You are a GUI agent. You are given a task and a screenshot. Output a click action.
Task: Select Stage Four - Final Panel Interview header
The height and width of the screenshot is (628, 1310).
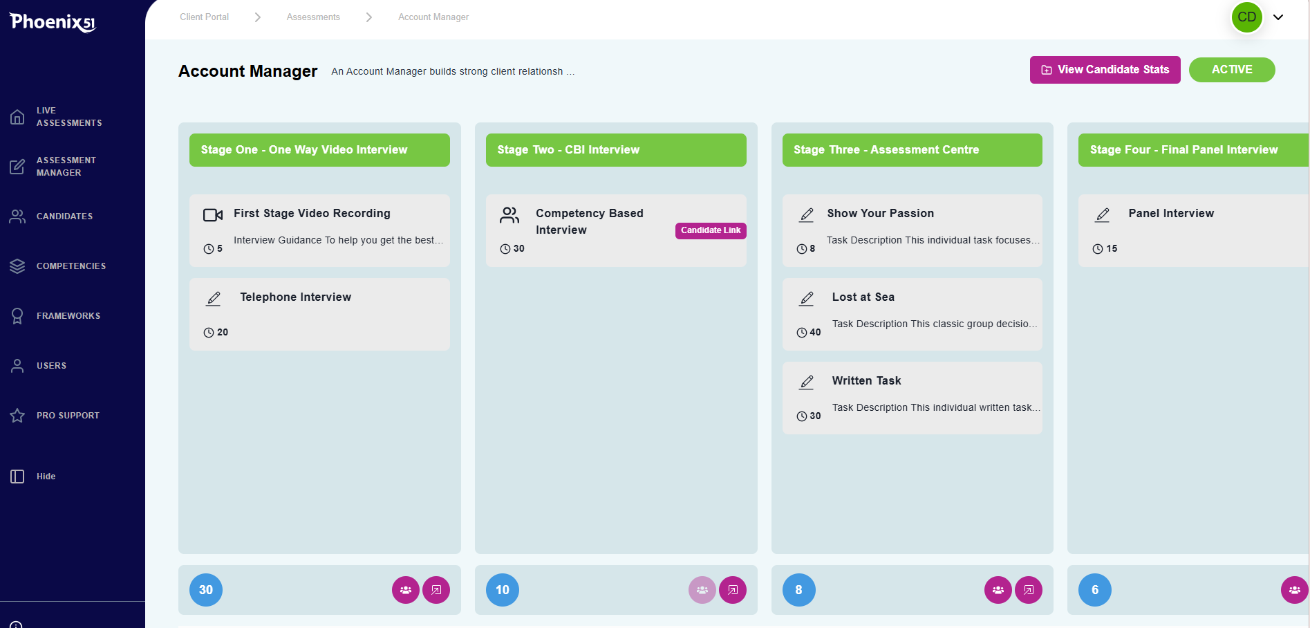click(1194, 150)
